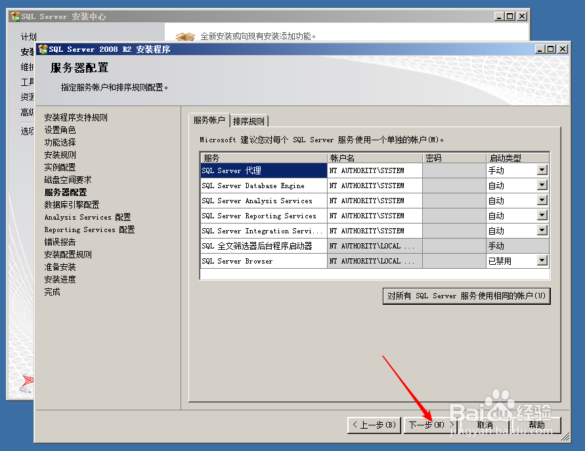Click 功能选择 step in sidebar
Viewport: 585px width, 451px height.
coord(60,142)
